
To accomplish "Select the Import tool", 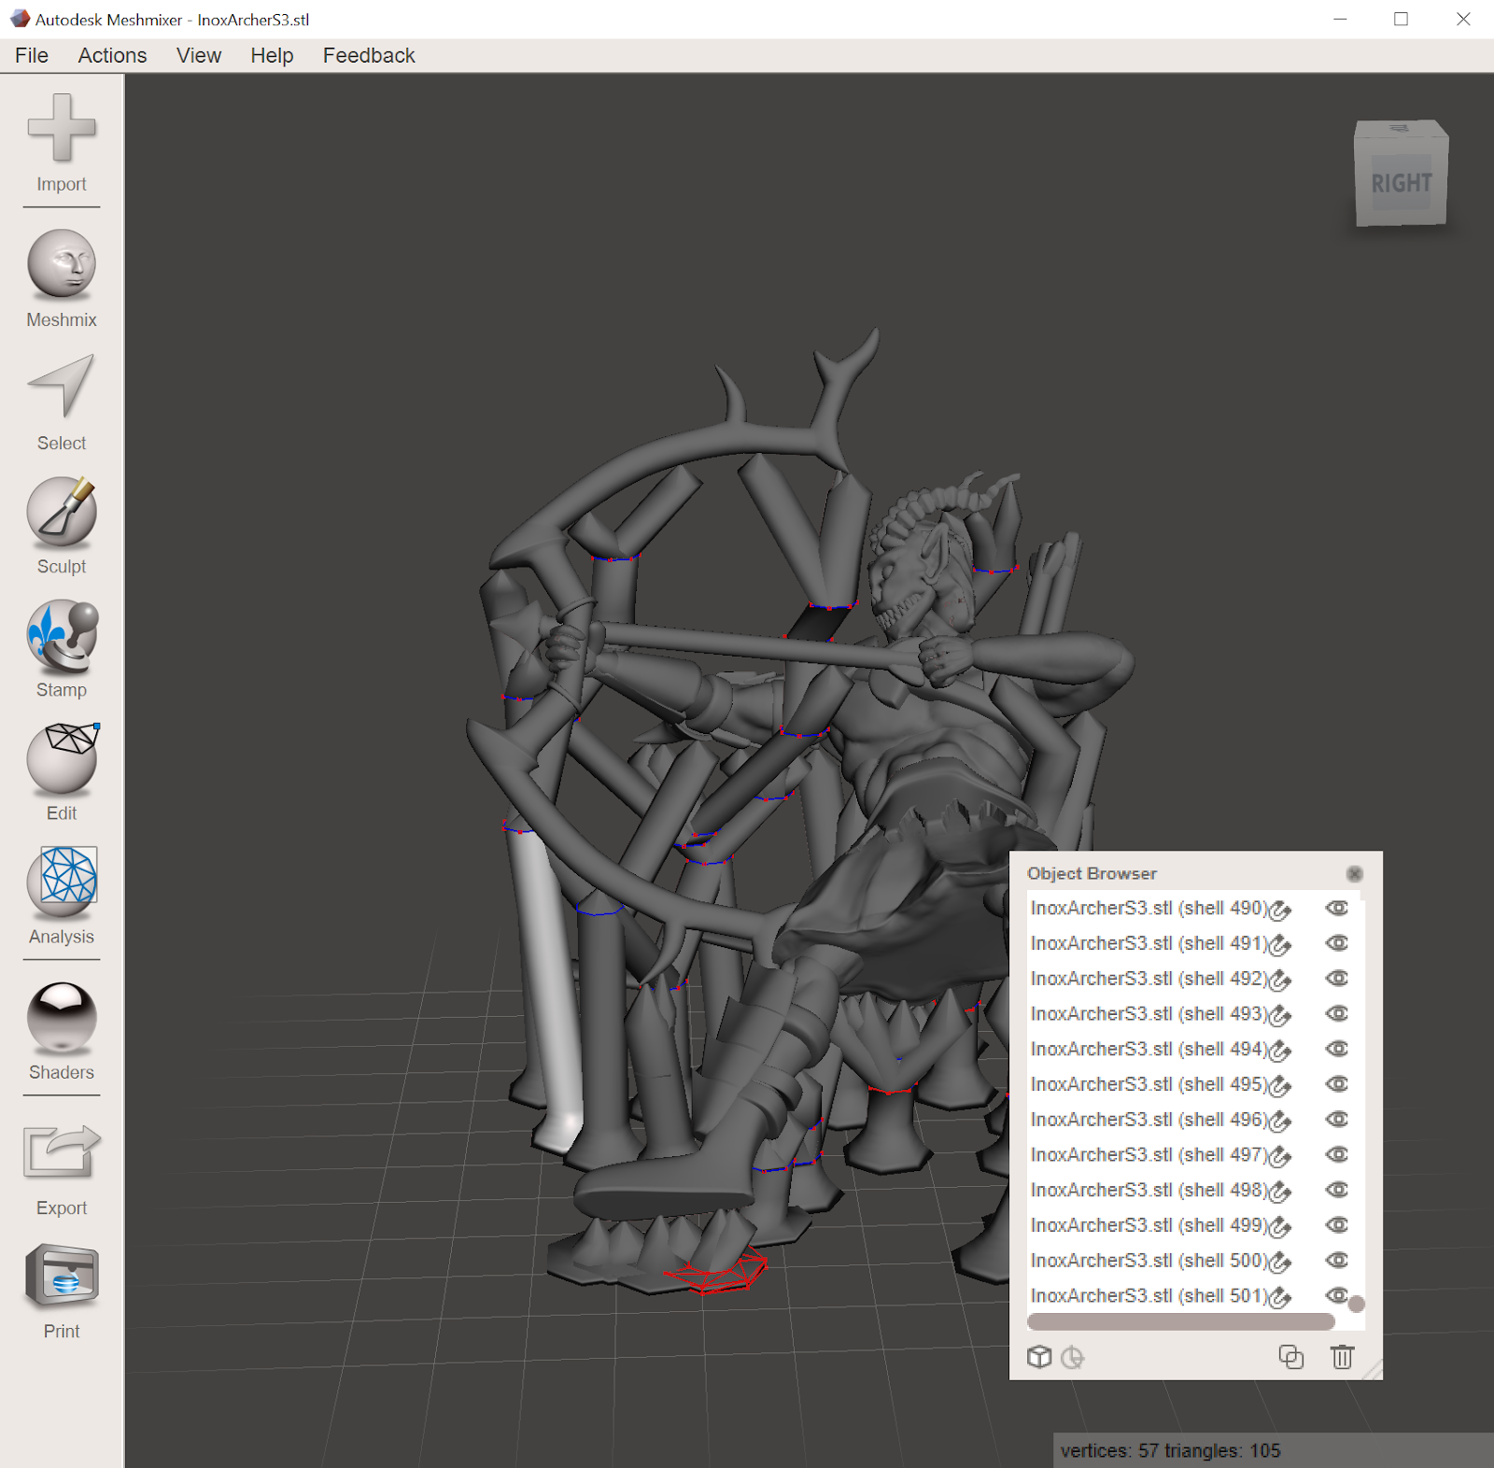I will click(60, 134).
